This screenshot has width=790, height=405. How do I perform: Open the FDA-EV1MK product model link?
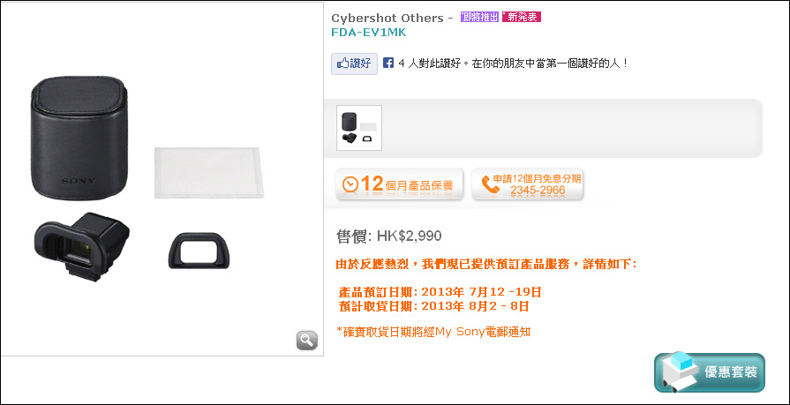click(x=368, y=33)
